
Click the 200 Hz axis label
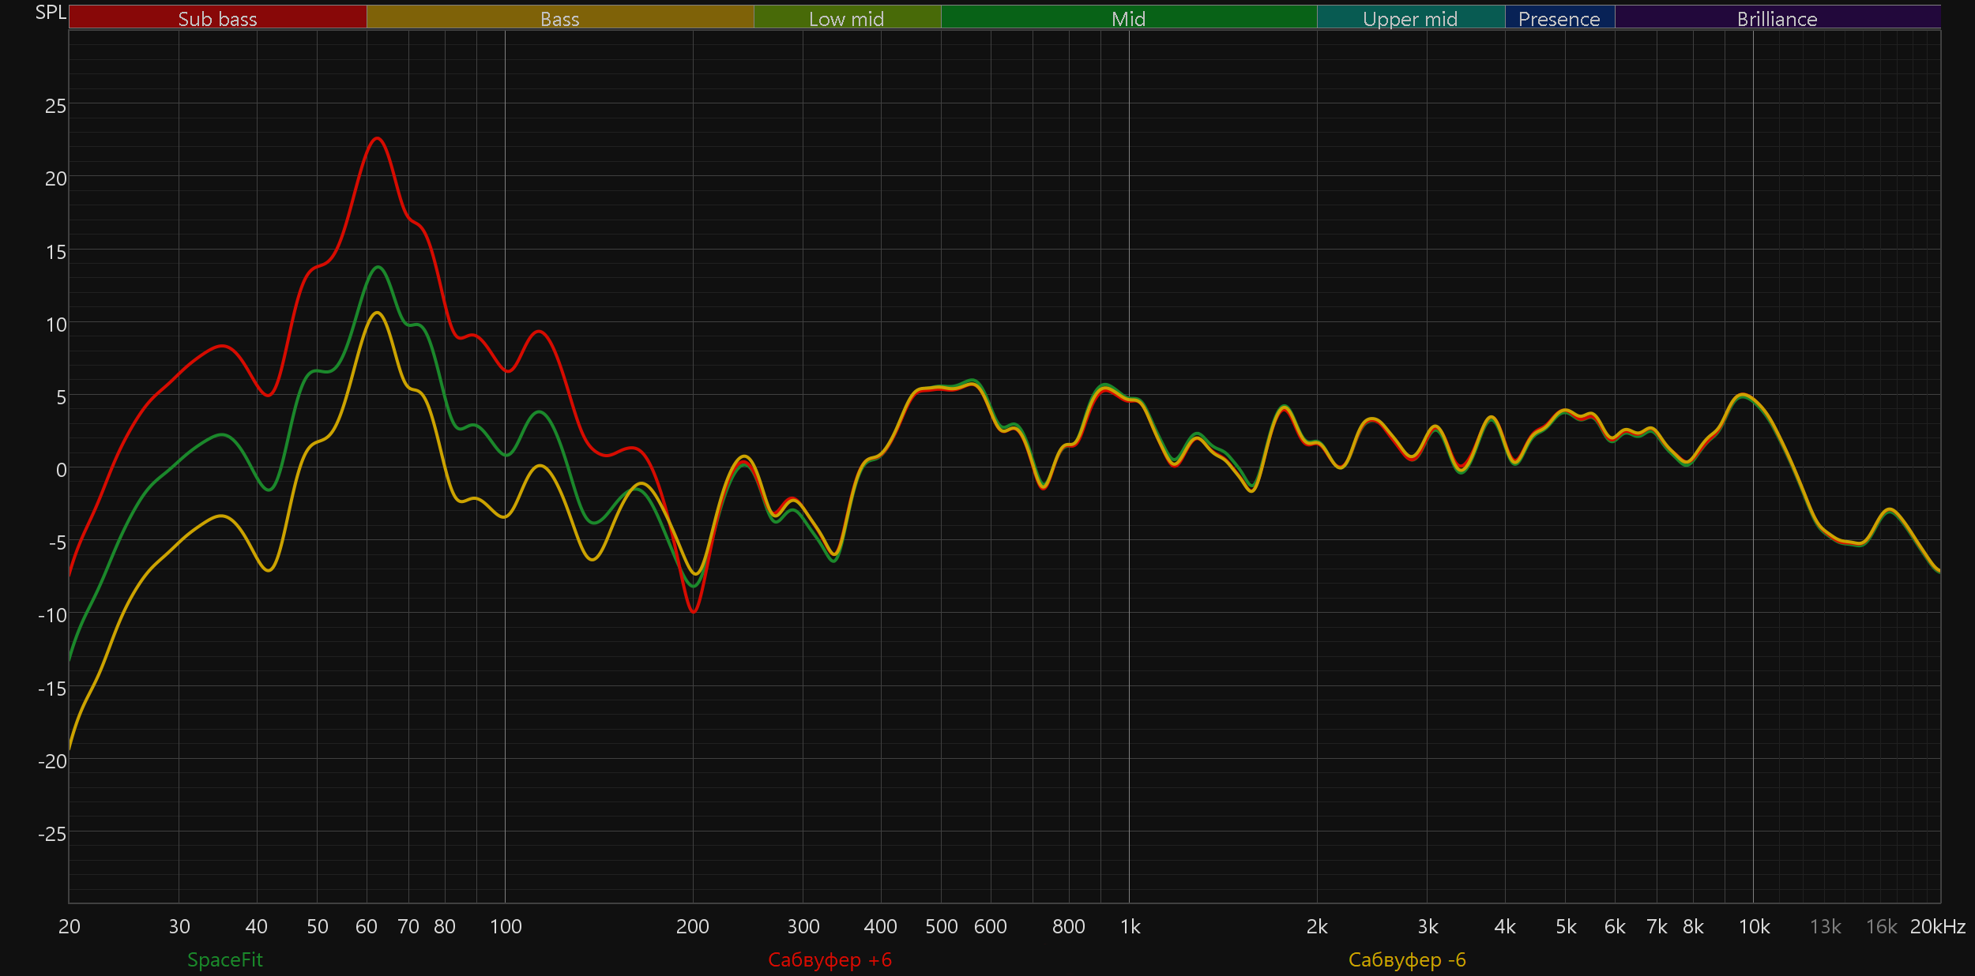click(692, 926)
